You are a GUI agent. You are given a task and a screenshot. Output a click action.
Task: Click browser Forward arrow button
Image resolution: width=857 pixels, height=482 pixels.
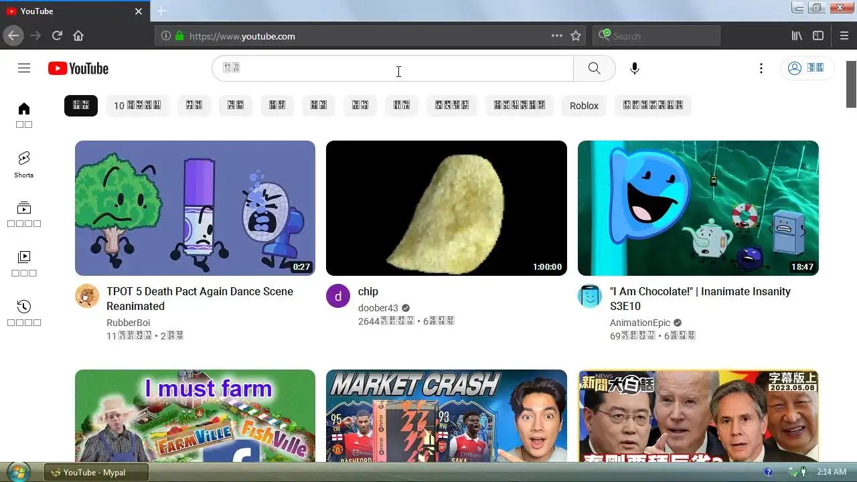(x=35, y=36)
